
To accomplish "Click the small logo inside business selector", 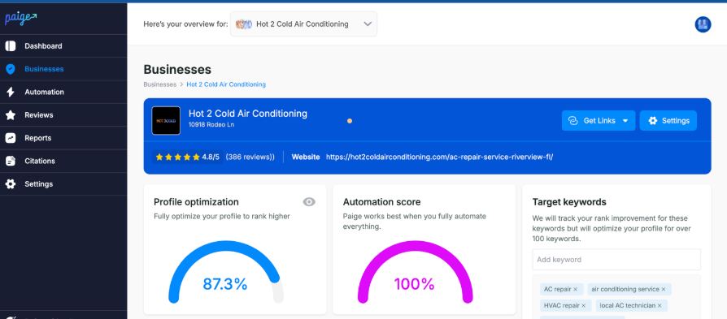I will point(244,24).
